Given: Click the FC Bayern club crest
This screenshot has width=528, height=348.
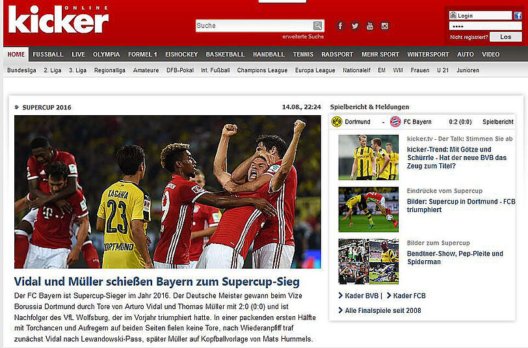Looking at the screenshot, I should coord(395,122).
